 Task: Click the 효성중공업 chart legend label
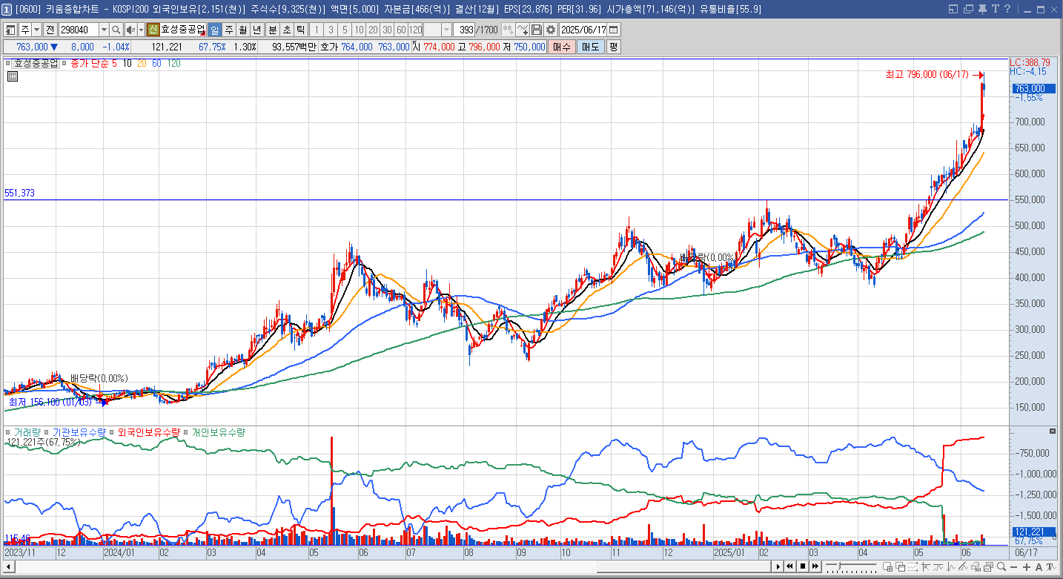click(36, 64)
